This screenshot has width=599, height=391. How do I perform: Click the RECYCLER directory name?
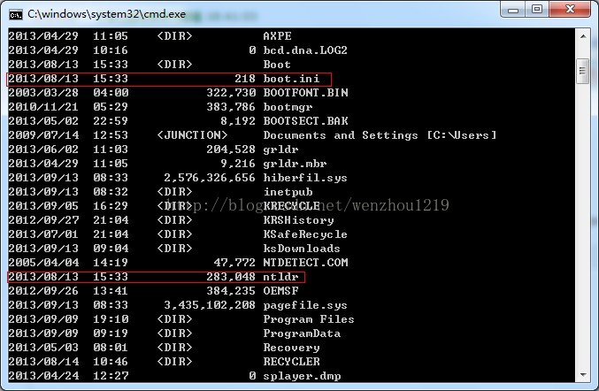pos(291,361)
